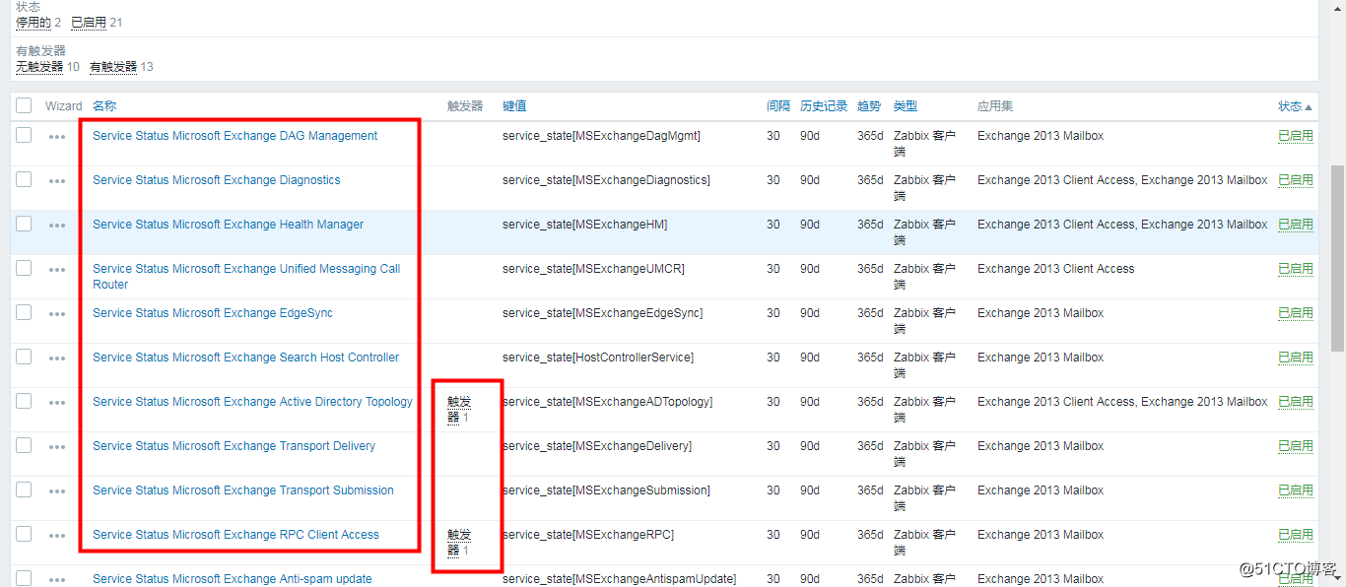Select key text service_state[MSExchangeHM]
The width and height of the screenshot is (1346, 587).
[584, 225]
